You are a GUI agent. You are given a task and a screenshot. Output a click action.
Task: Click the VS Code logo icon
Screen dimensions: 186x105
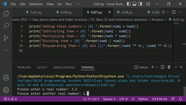5,4
